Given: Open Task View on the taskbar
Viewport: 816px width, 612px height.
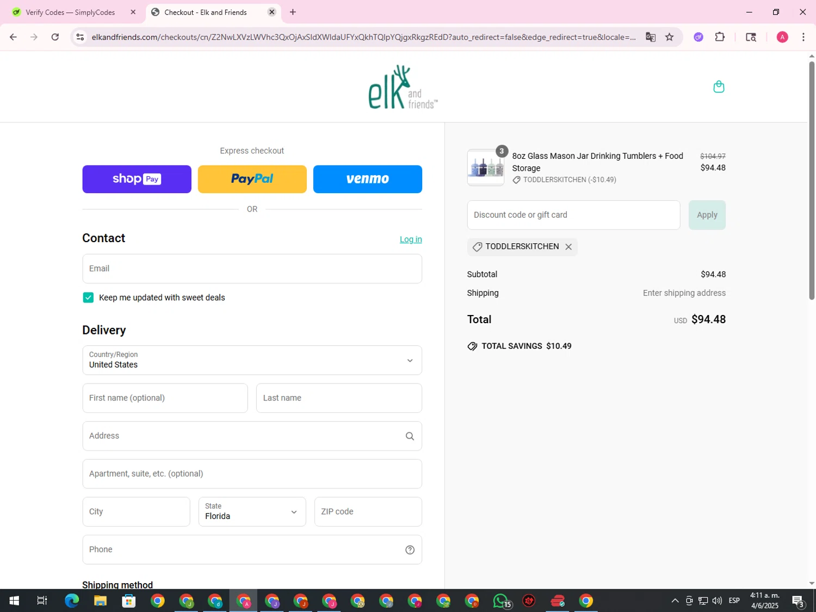Looking at the screenshot, I should [42, 601].
